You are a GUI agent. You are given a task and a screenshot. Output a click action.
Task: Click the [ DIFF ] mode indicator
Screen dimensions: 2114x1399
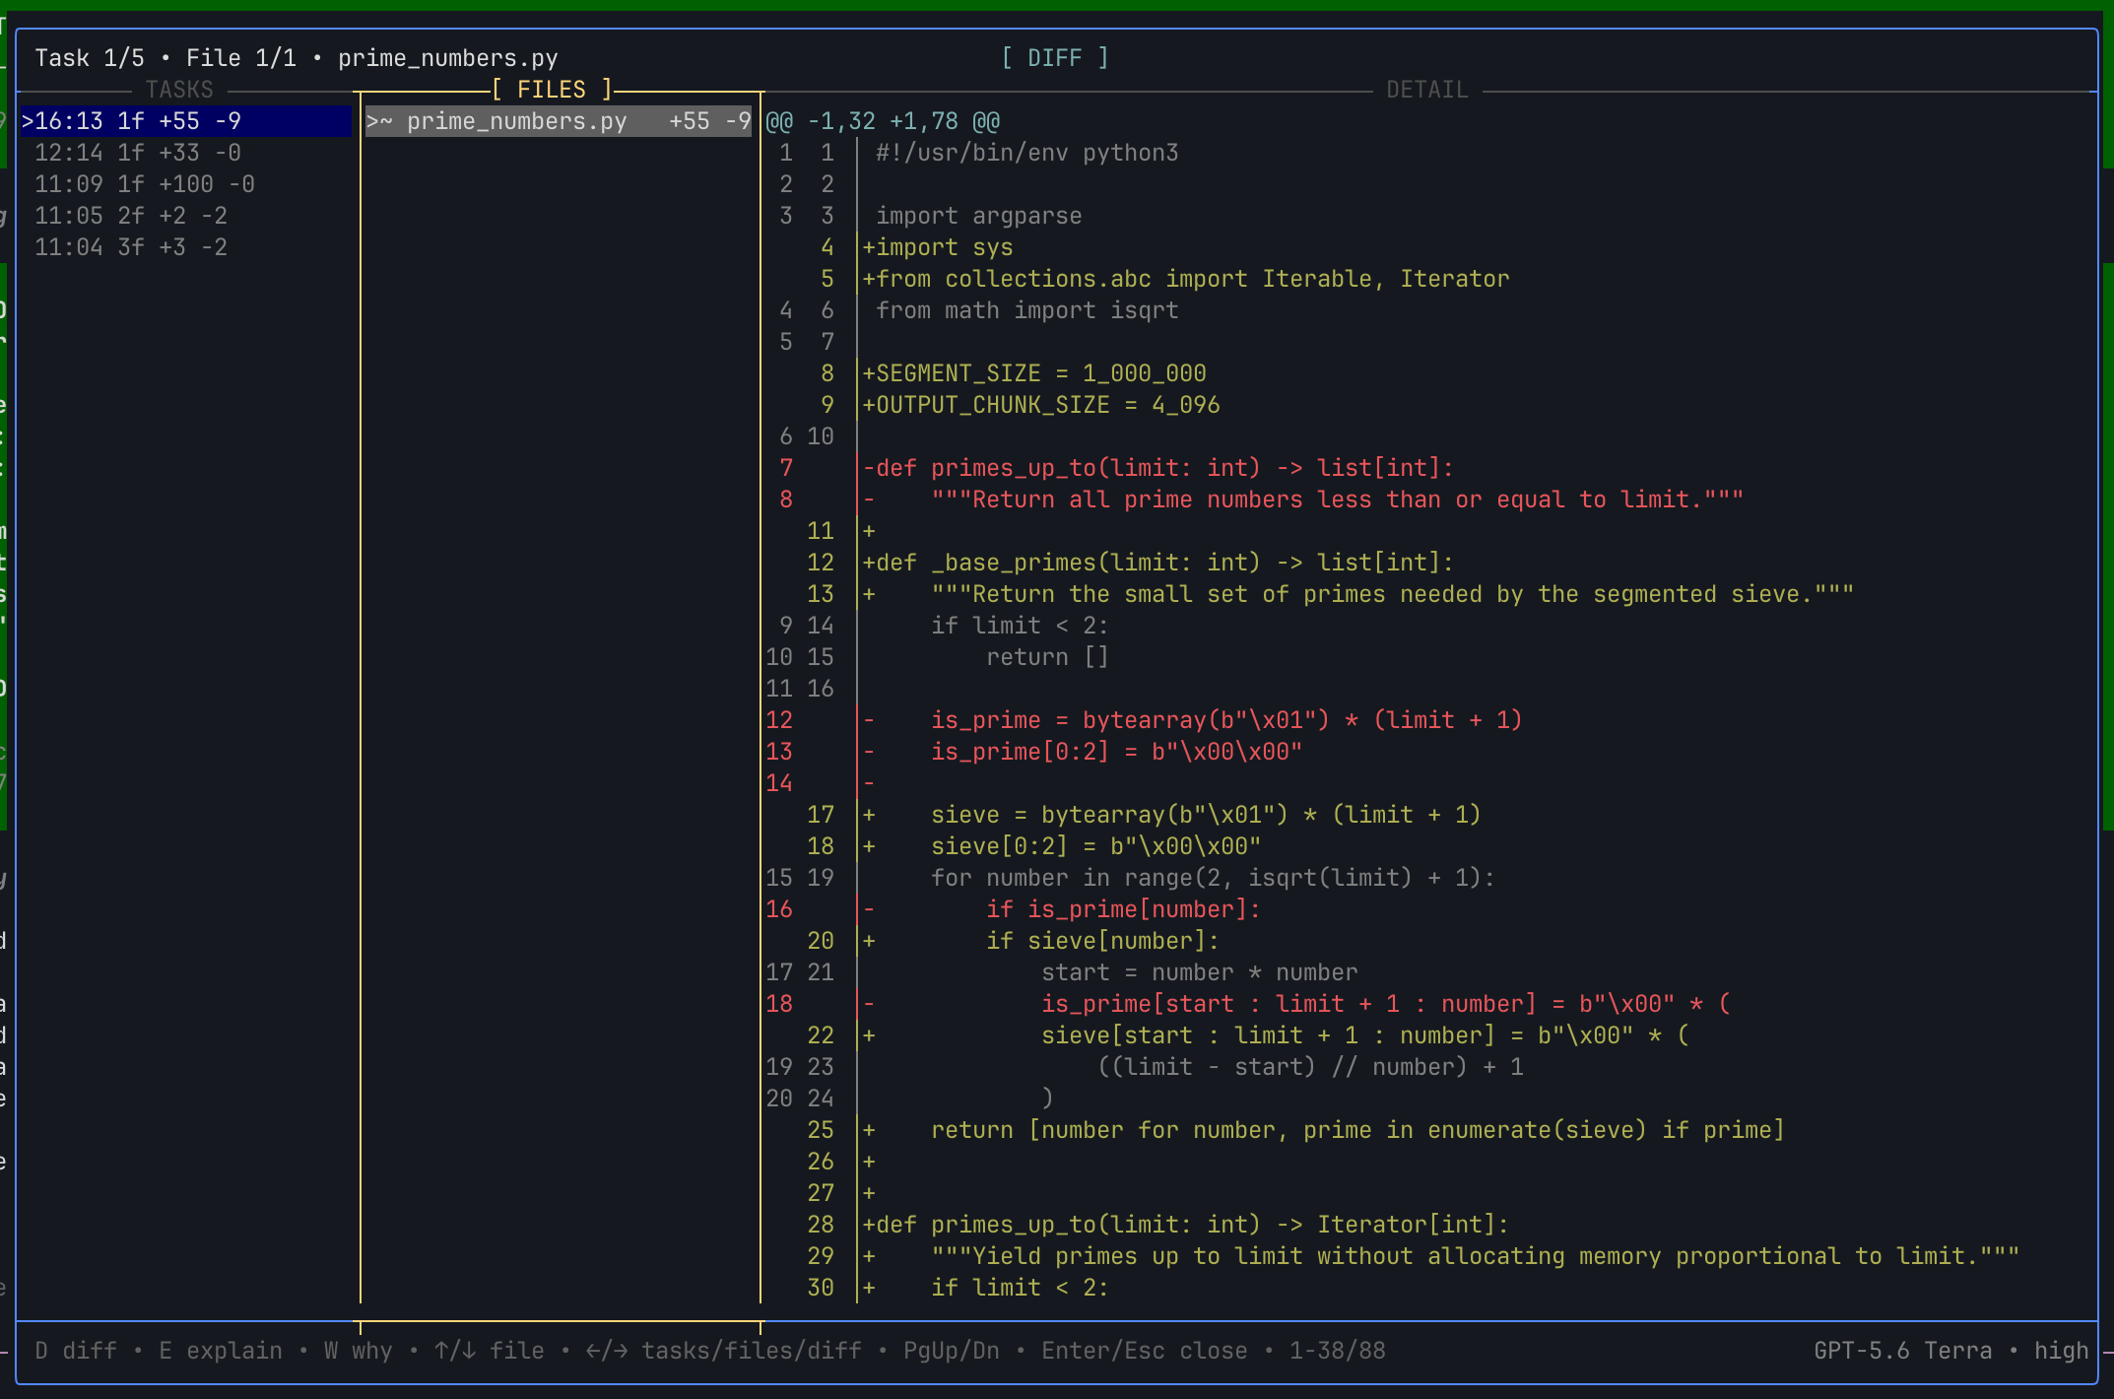[x=1055, y=58]
